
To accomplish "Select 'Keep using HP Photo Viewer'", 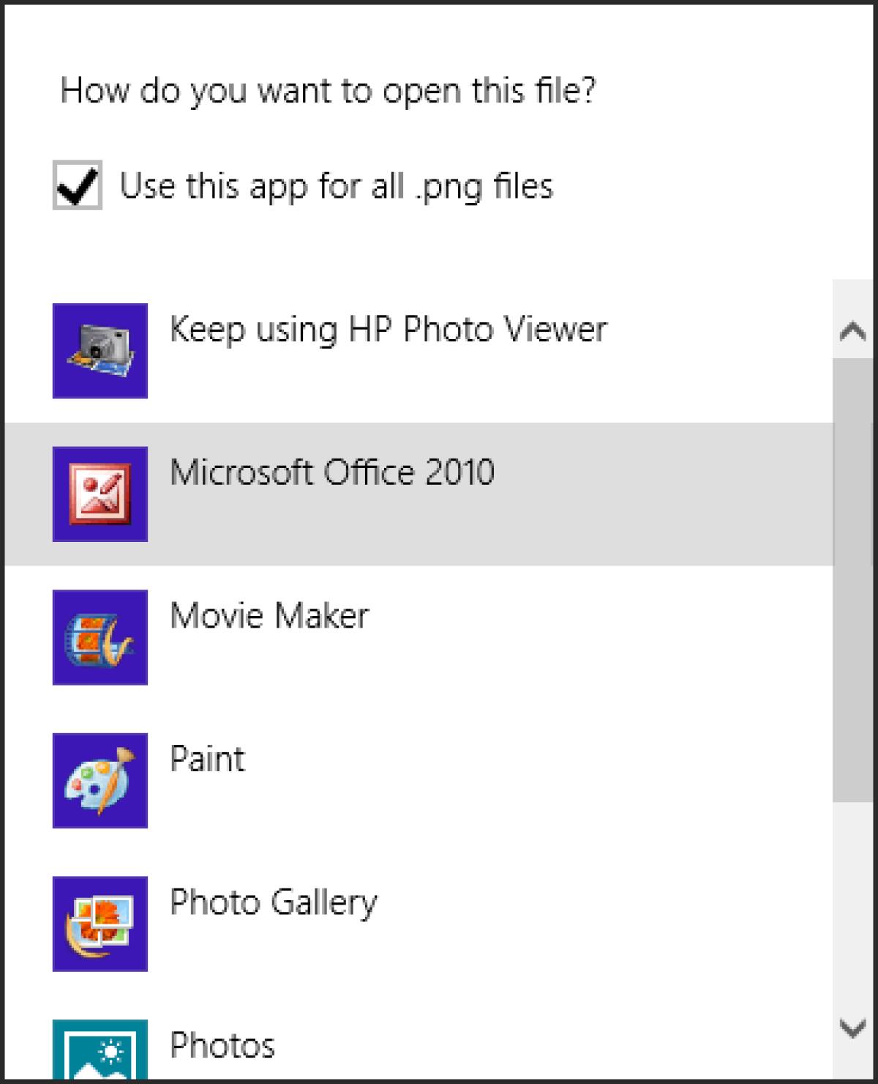I will [x=388, y=330].
